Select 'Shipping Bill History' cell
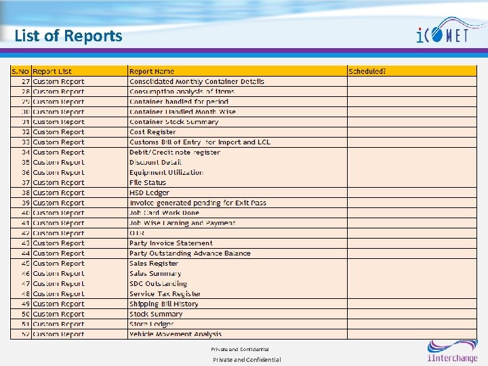 pyautogui.click(x=237, y=304)
